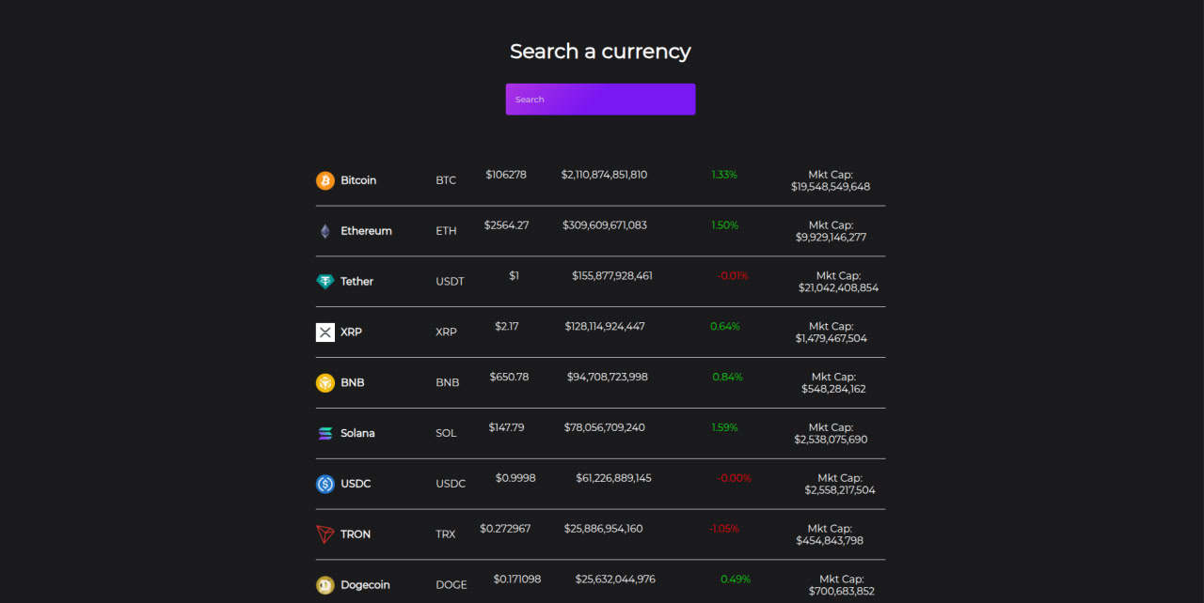This screenshot has width=1204, height=603.
Task: Select the Dogecoin name label
Action: 365,585
